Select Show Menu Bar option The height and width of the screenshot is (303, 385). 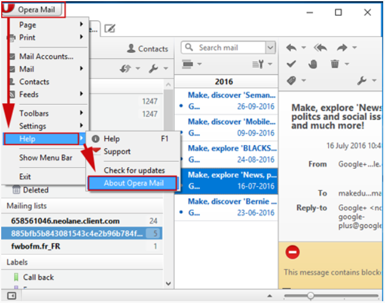pyautogui.click(x=46, y=158)
